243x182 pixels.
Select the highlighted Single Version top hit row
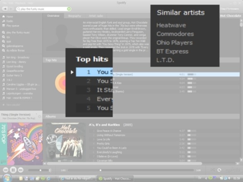click(176, 74)
